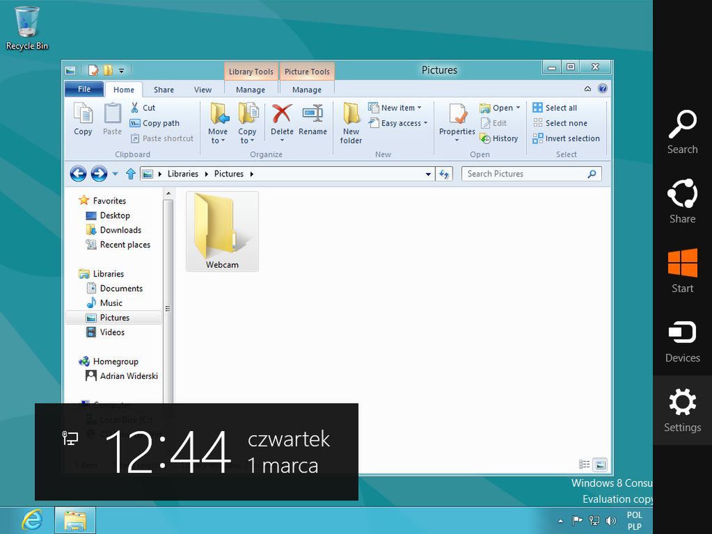712x534 pixels.
Task: Click Select none in ribbon
Action: point(560,123)
